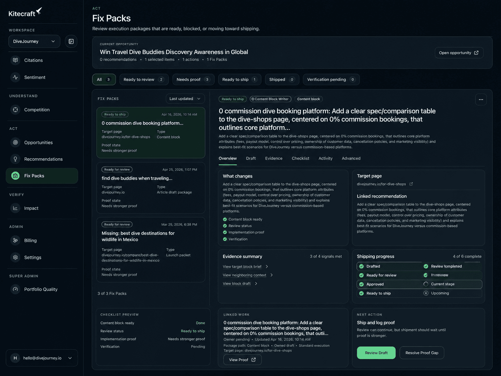Filter by Needs proof
501x376 pixels.
[x=193, y=79]
